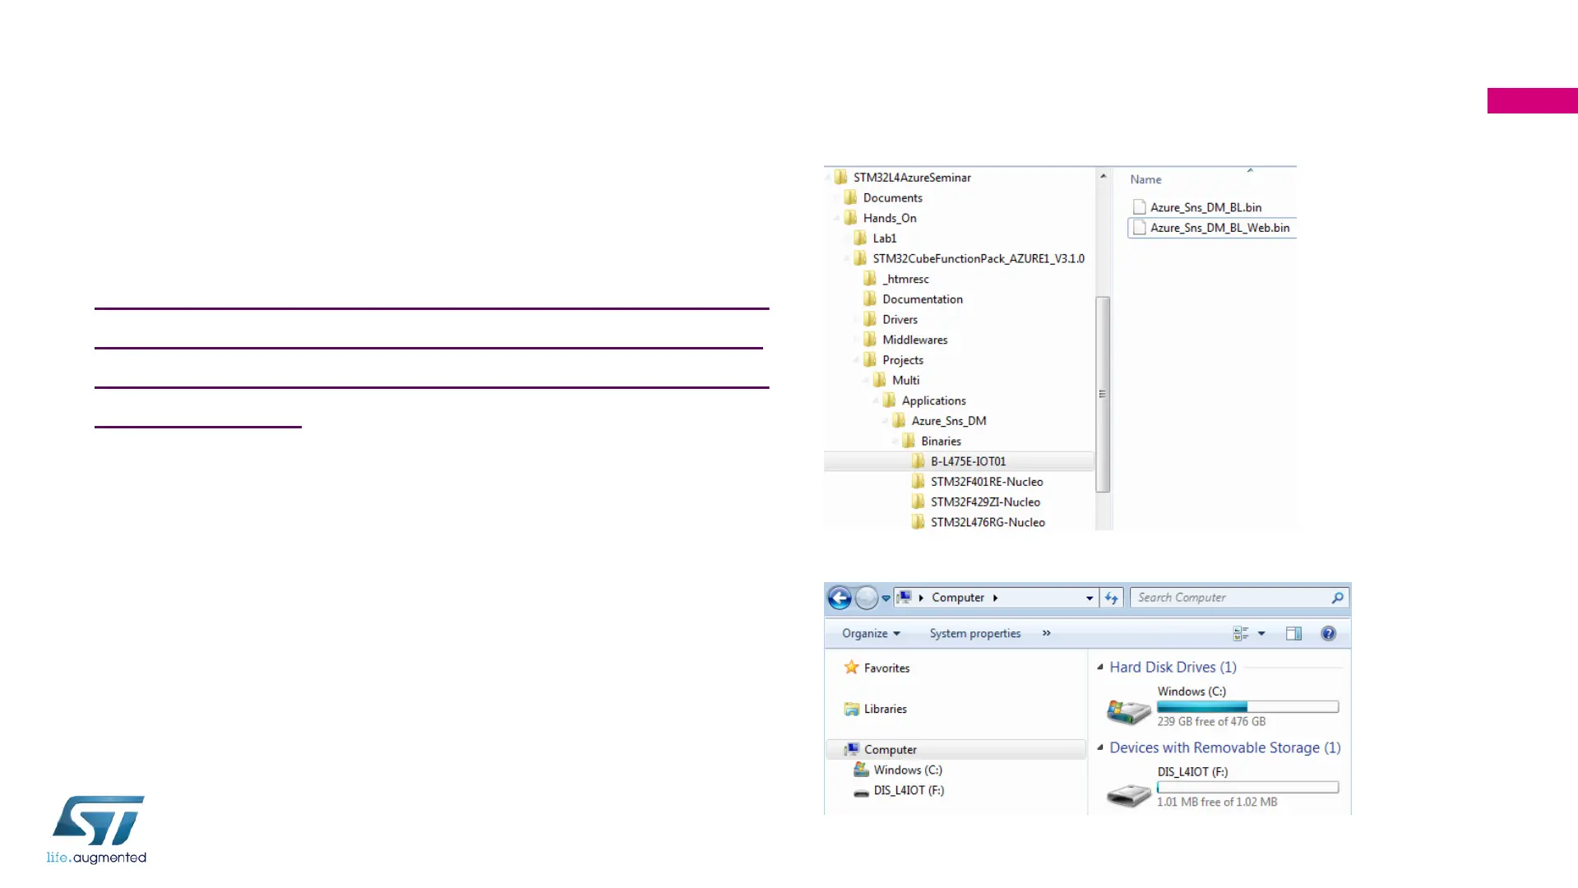Click the Lab1 folder icon

point(860,238)
